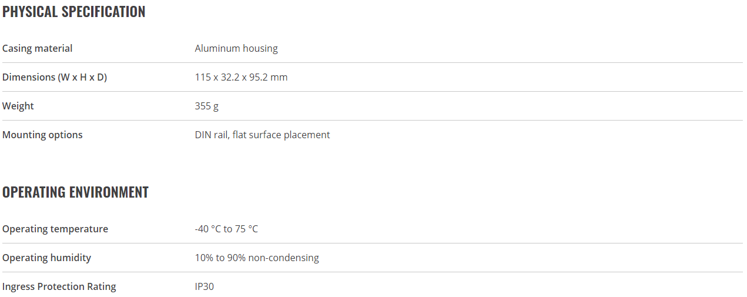The height and width of the screenshot is (297, 747).
Task: Click the word DIN in mounting options
Action: pyautogui.click(x=203, y=135)
